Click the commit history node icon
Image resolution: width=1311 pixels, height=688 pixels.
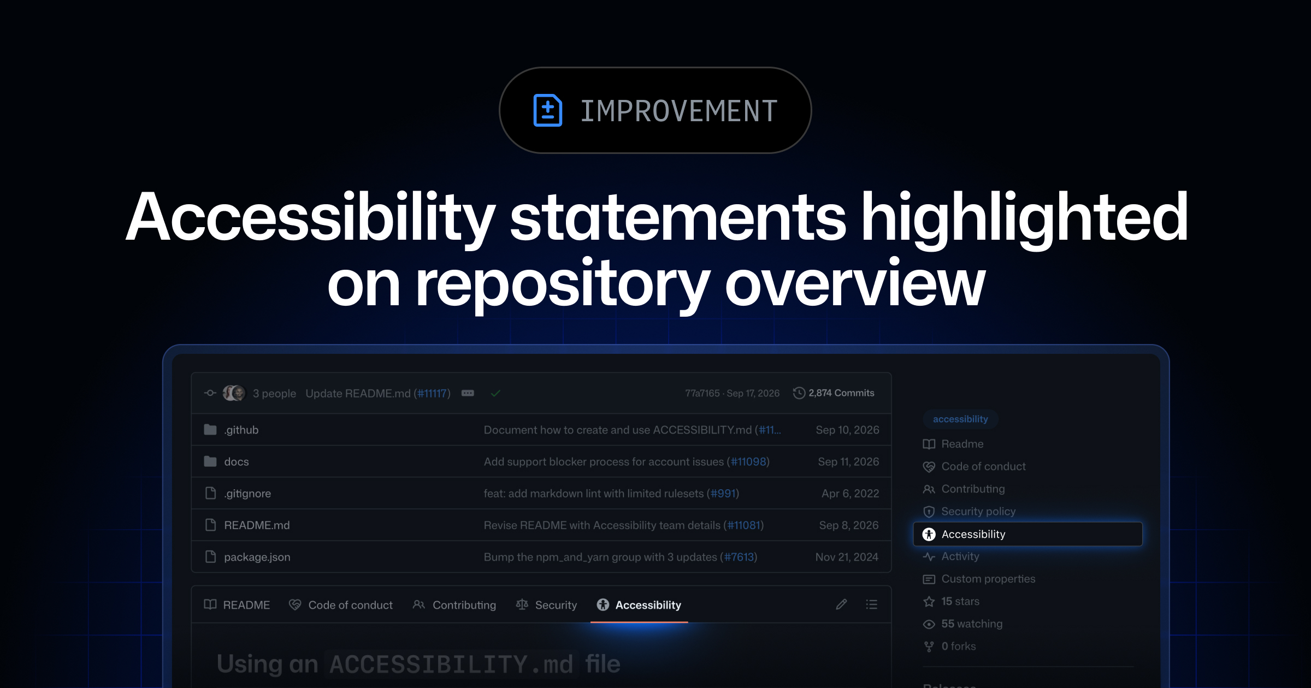pos(210,393)
